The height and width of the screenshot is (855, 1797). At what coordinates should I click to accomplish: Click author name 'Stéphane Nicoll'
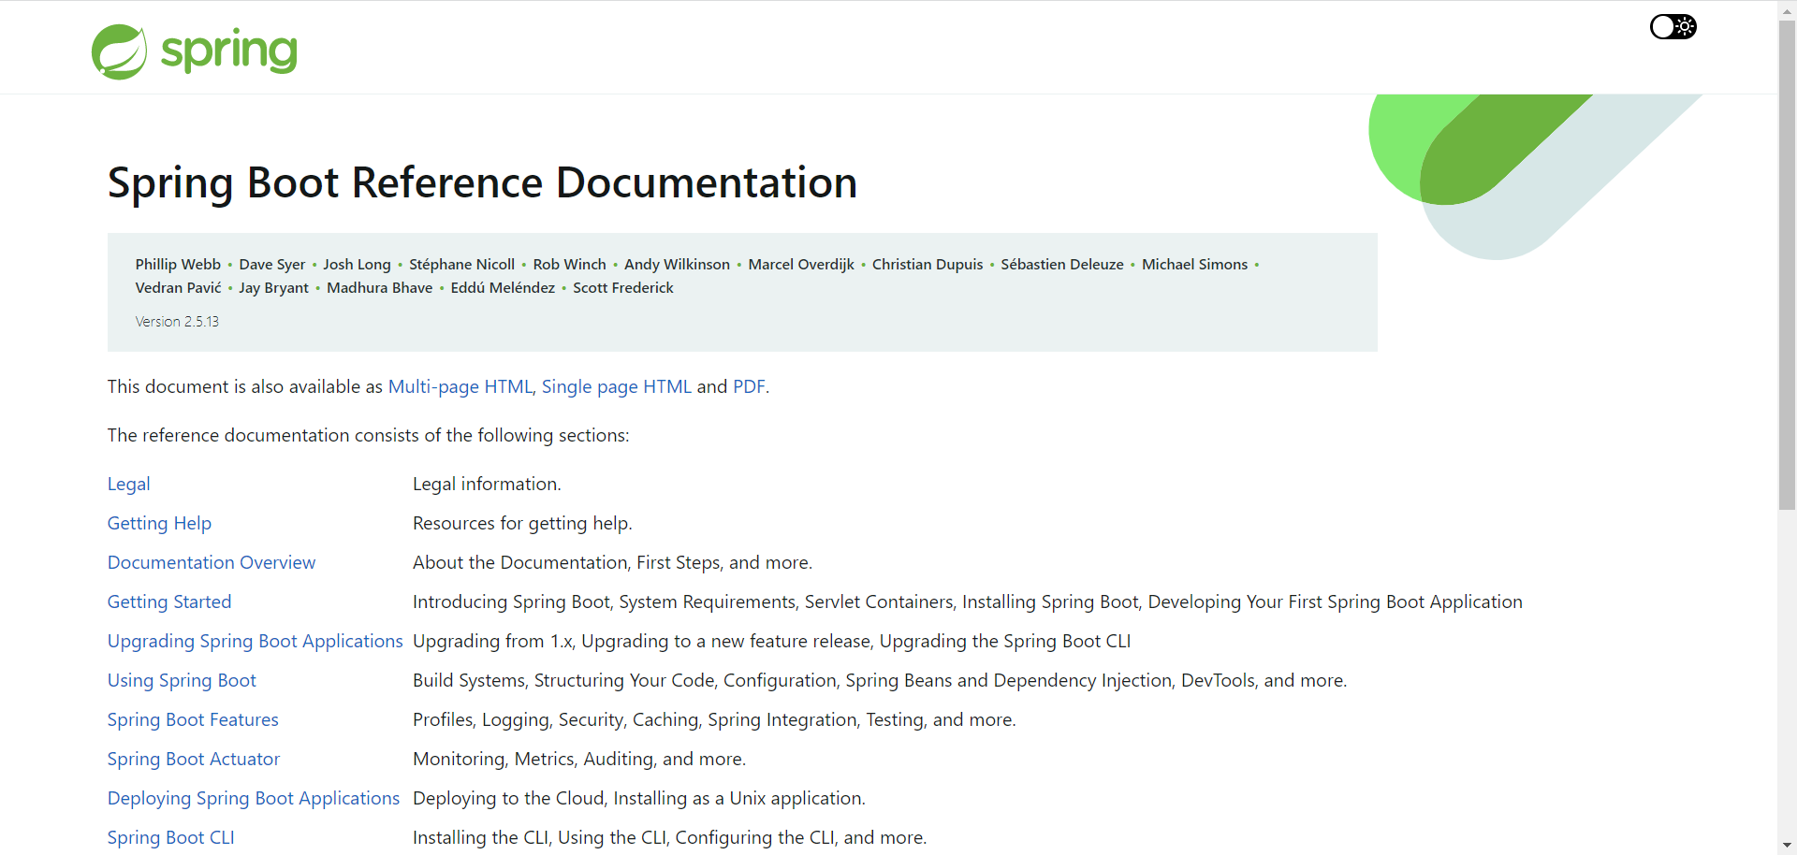pyautogui.click(x=461, y=264)
